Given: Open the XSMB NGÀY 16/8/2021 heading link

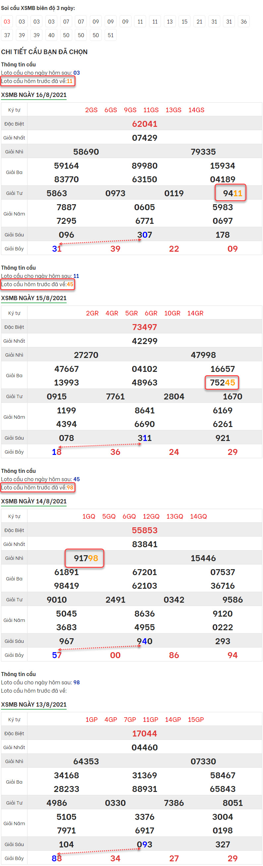Looking at the screenshot, I should (34, 95).
